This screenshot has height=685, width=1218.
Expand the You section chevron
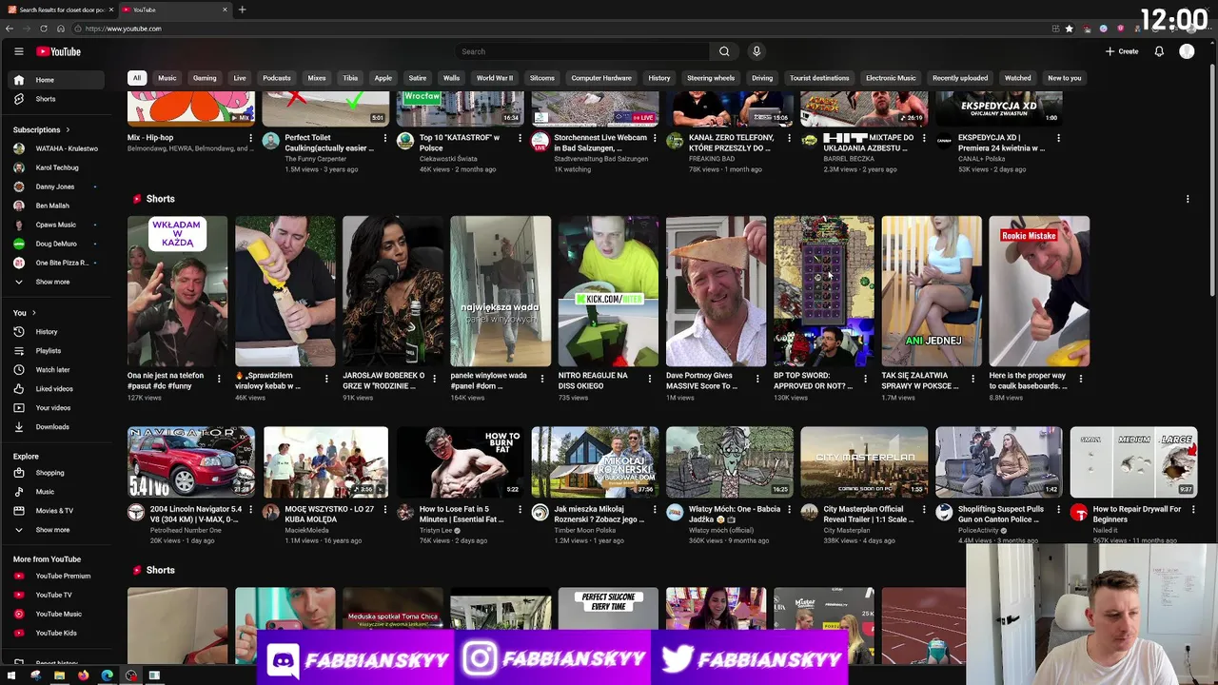tap(33, 313)
